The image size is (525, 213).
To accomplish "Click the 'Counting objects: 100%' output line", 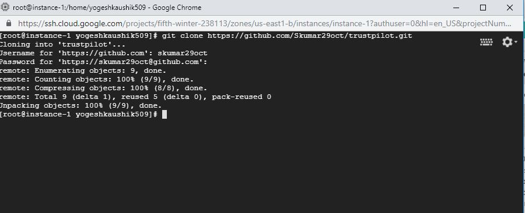I will (x=97, y=80).
